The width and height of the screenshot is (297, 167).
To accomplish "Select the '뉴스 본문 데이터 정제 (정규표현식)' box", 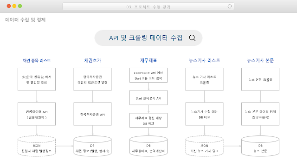I will tap(260, 114).
